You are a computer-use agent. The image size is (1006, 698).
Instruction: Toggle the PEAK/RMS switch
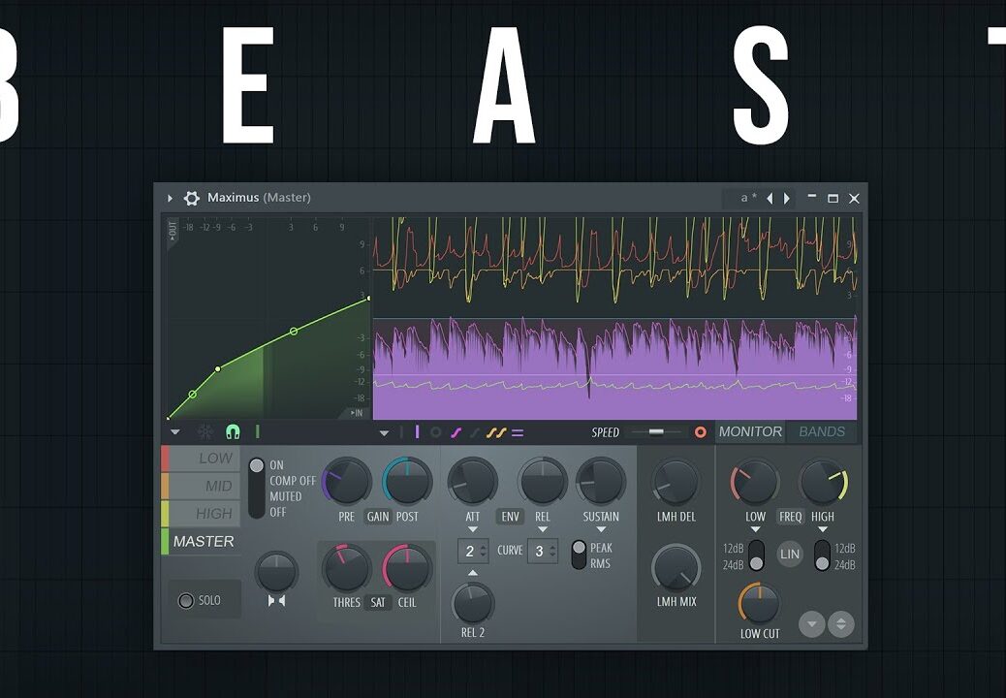579,555
